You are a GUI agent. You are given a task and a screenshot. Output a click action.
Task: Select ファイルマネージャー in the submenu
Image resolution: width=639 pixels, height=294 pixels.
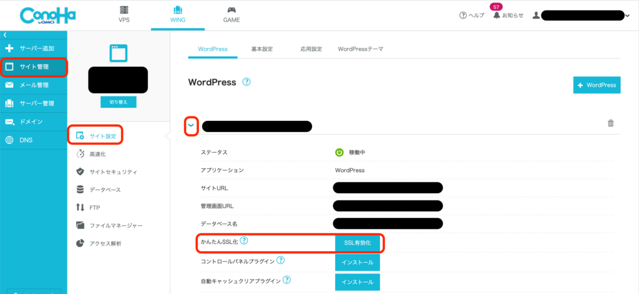coord(109,225)
